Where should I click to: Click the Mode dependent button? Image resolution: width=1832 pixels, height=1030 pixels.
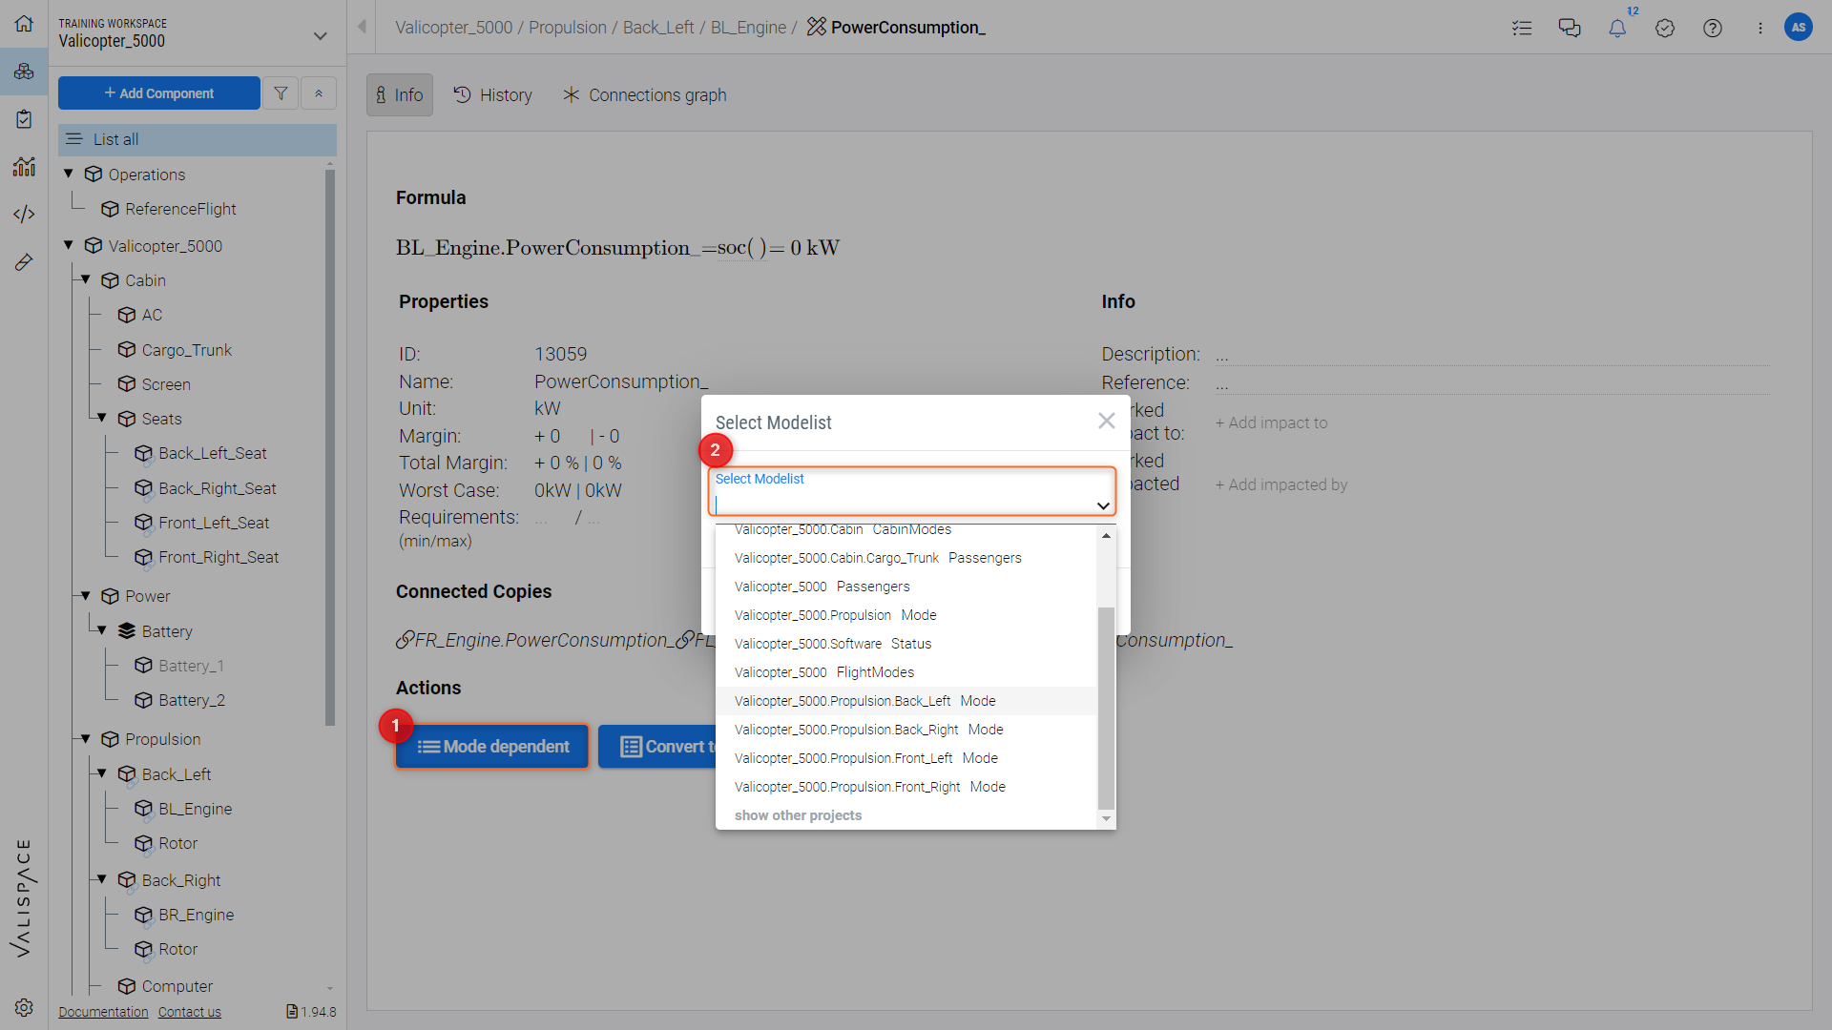tap(492, 747)
